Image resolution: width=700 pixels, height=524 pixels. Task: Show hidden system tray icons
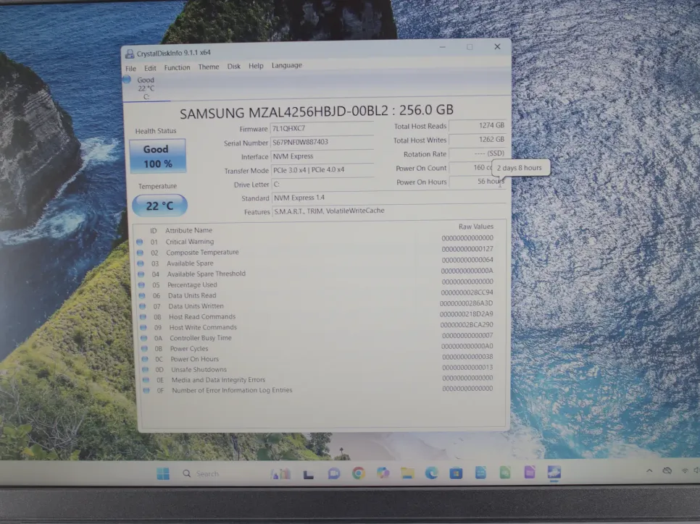point(649,470)
